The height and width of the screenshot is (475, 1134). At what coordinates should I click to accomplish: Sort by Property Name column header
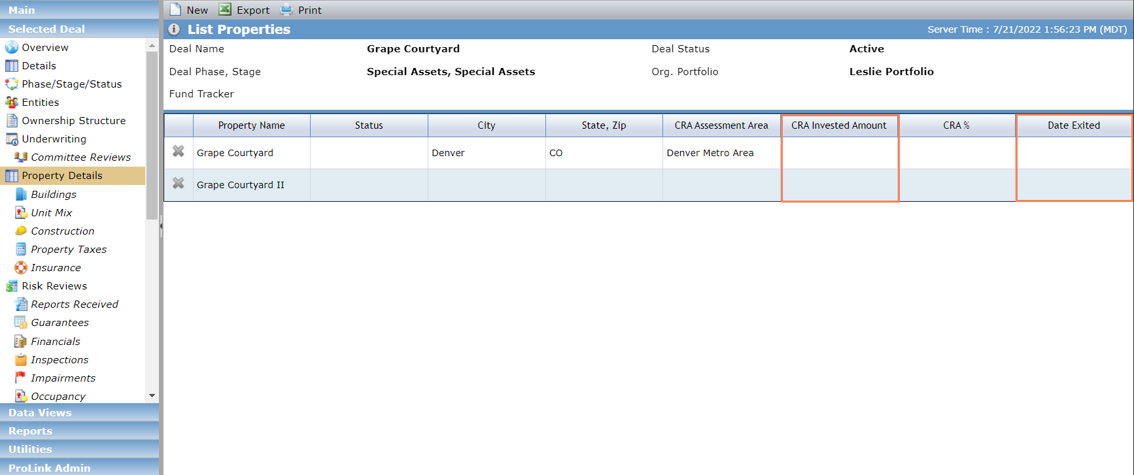(252, 125)
